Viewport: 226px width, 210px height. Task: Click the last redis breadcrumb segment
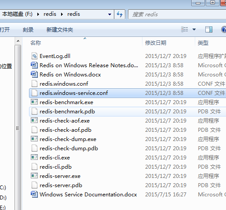(x=73, y=14)
